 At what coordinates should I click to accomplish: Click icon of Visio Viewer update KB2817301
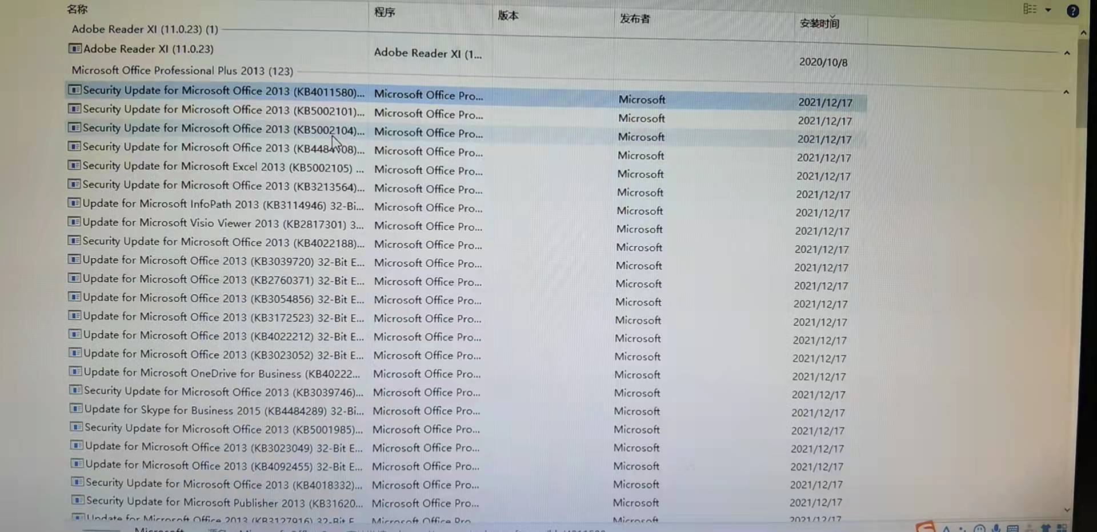(74, 222)
